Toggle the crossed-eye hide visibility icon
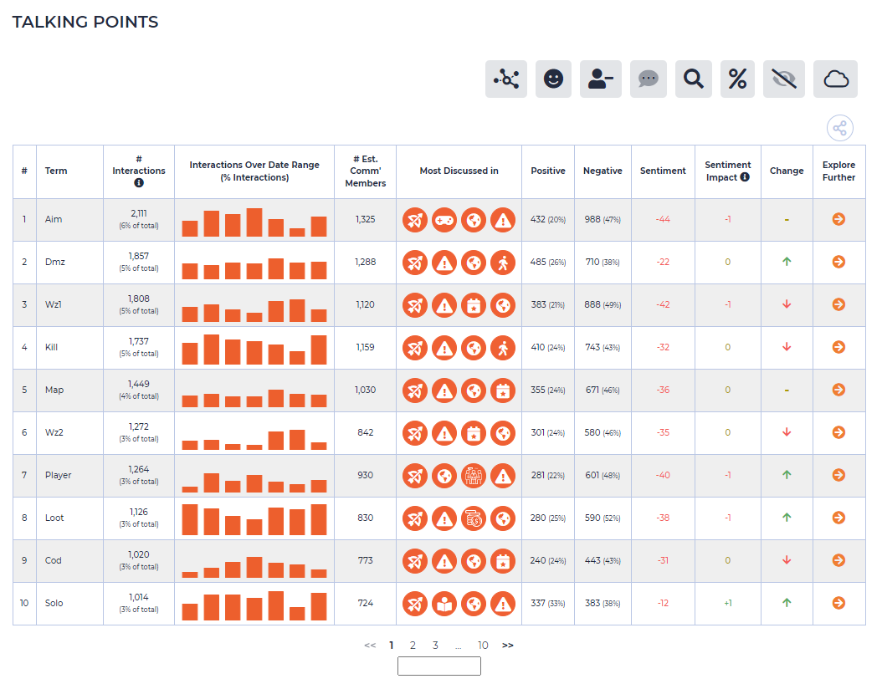The height and width of the screenshot is (684, 882). [x=783, y=79]
